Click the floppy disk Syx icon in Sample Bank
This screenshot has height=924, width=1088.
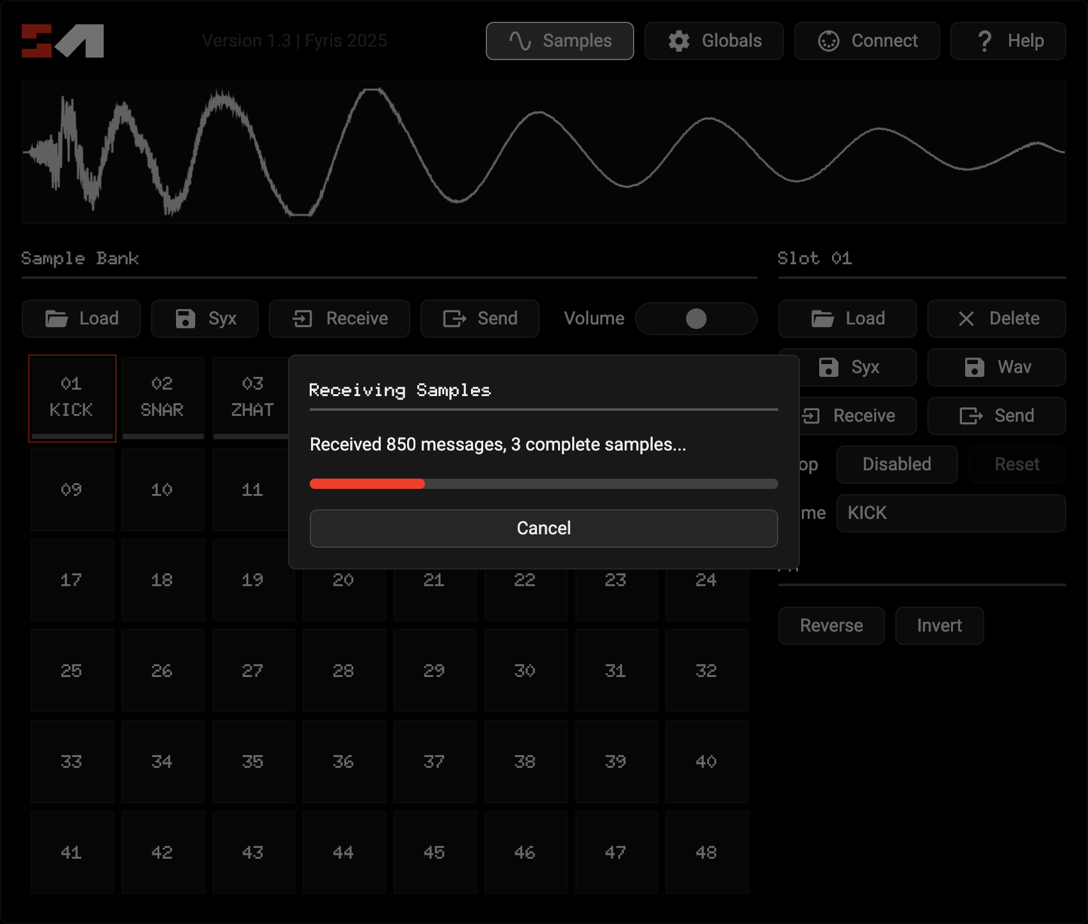[x=186, y=319]
